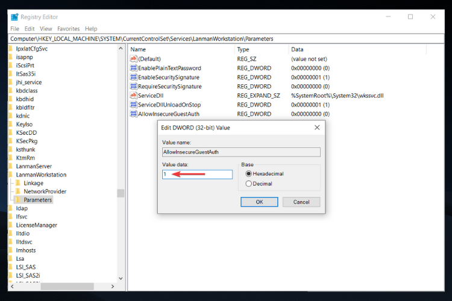This screenshot has width=452, height=301.
Task: Select the KtmRm tree key
Action: click(25, 158)
